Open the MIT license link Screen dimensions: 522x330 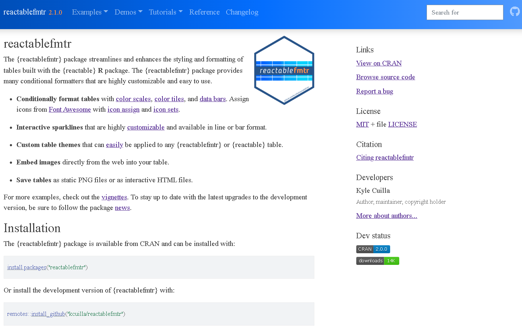[362, 124]
